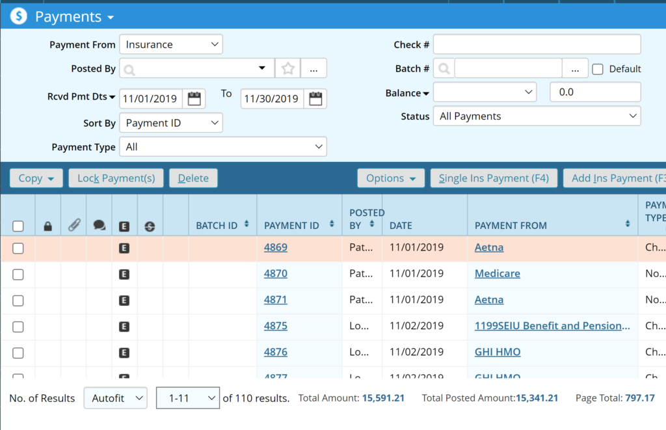Image resolution: width=666 pixels, height=430 pixels.
Task: Open the Medicare payment link
Action: pyautogui.click(x=497, y=274)
